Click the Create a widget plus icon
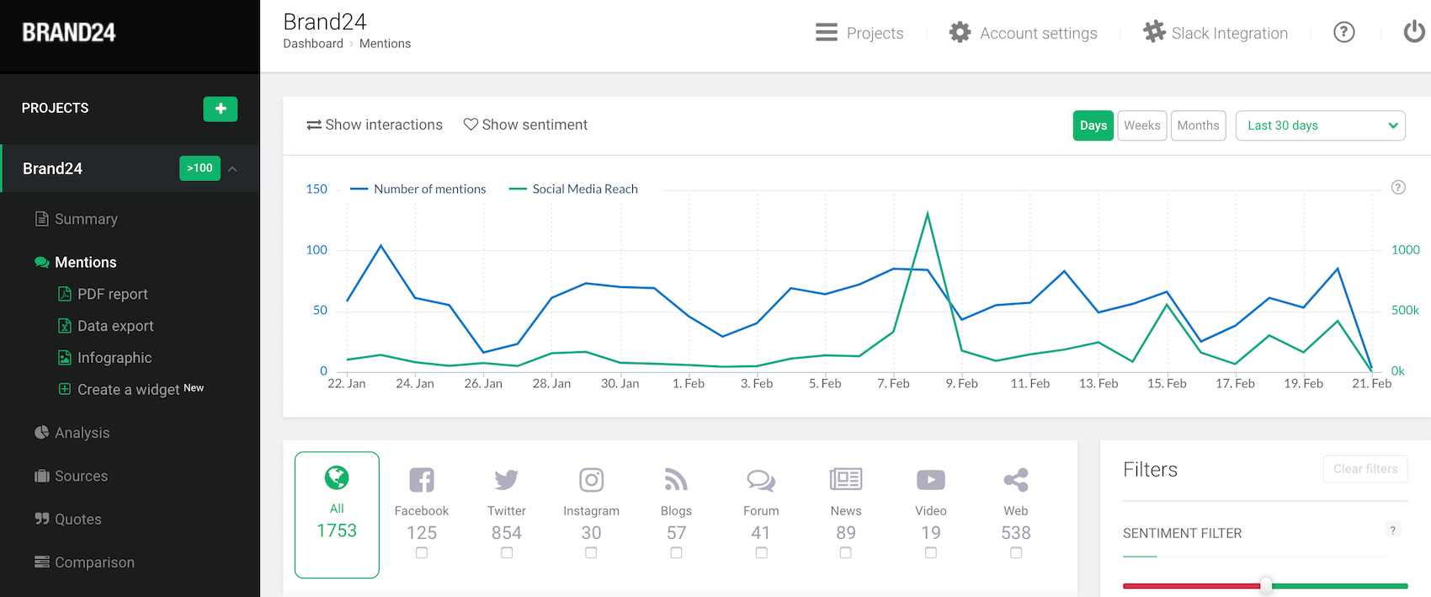 click(x=65, y=389)
